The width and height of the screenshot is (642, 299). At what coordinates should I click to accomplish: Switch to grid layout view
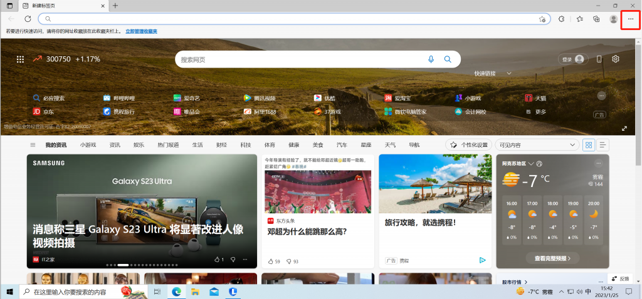589,145
